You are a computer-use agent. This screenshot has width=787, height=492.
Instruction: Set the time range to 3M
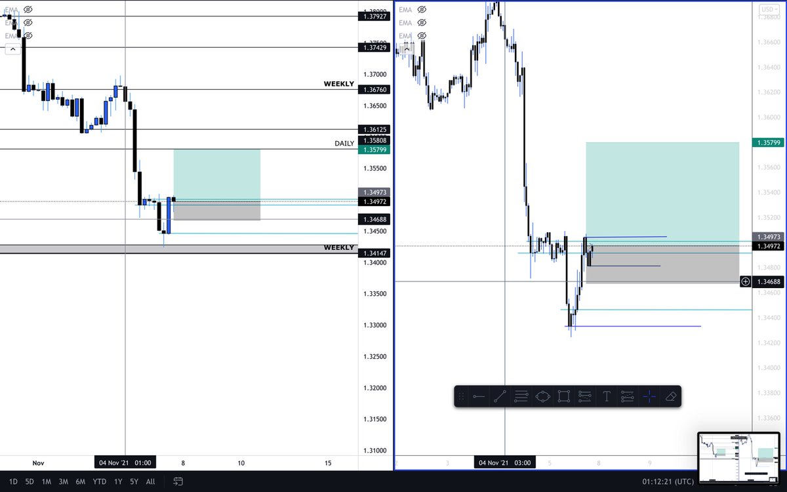tap(64, 482)
